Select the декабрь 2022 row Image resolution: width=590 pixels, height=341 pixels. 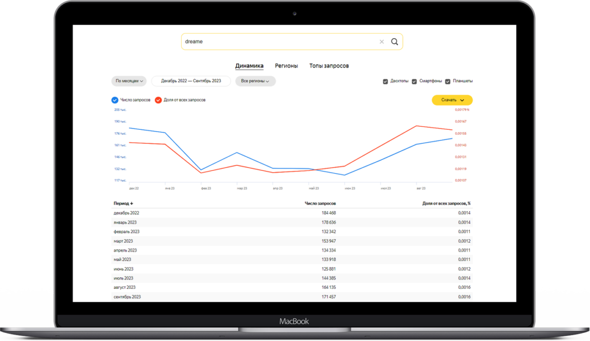[x=292, y=213]
